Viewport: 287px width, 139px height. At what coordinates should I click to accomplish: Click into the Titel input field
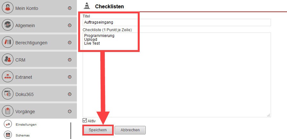point(176,22)
